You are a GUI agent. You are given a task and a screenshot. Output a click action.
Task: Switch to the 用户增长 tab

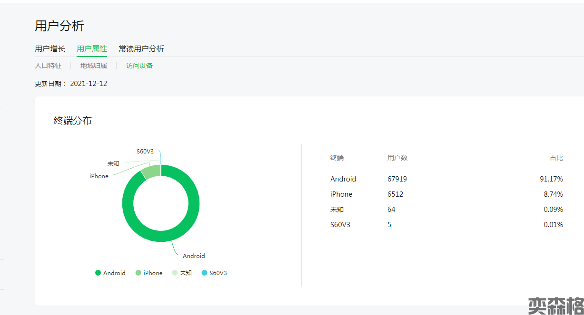[50, 49]
